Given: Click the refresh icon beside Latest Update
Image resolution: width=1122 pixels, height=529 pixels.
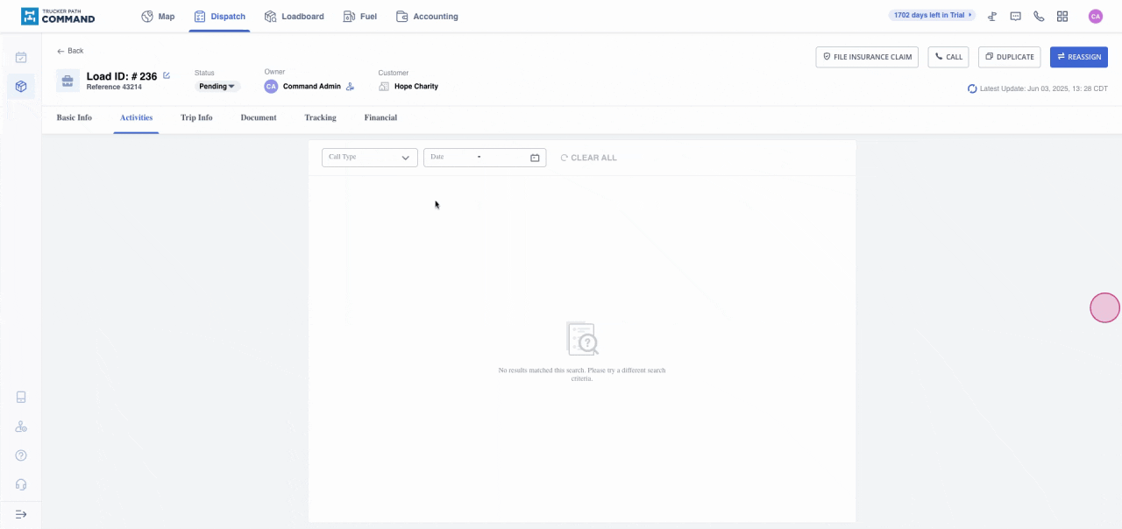Looking at the screenshot, I should click(x=972, y=88).
